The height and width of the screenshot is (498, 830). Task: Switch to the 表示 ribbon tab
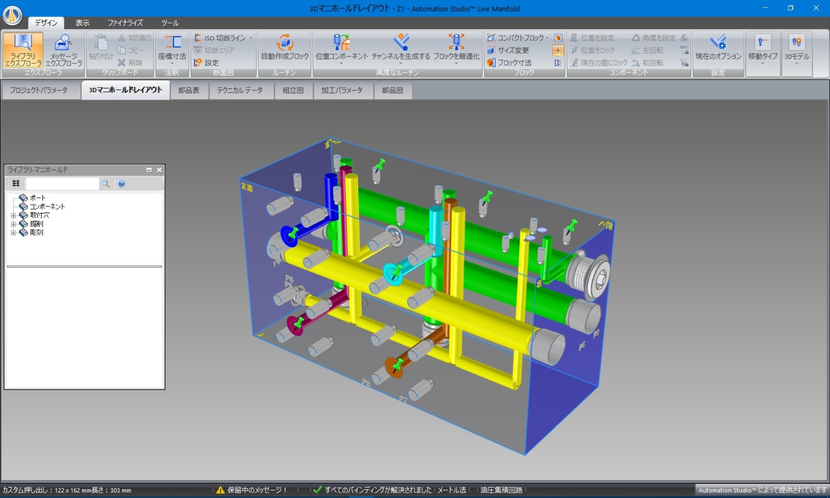coord(83,23)
